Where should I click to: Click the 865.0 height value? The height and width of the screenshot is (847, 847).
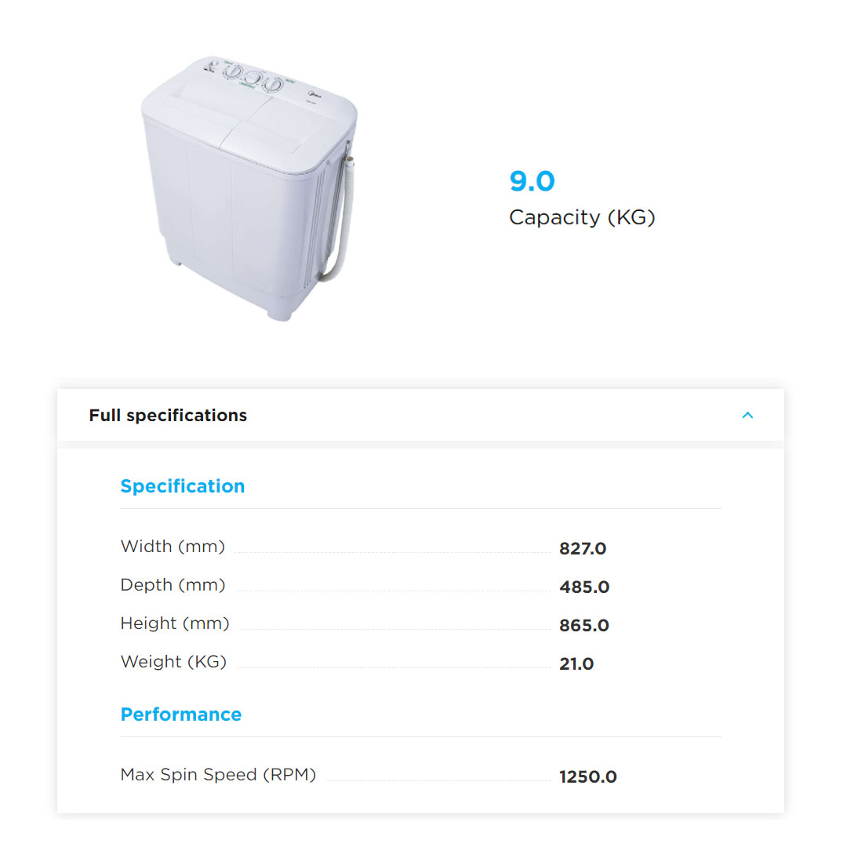pos(584,625)
